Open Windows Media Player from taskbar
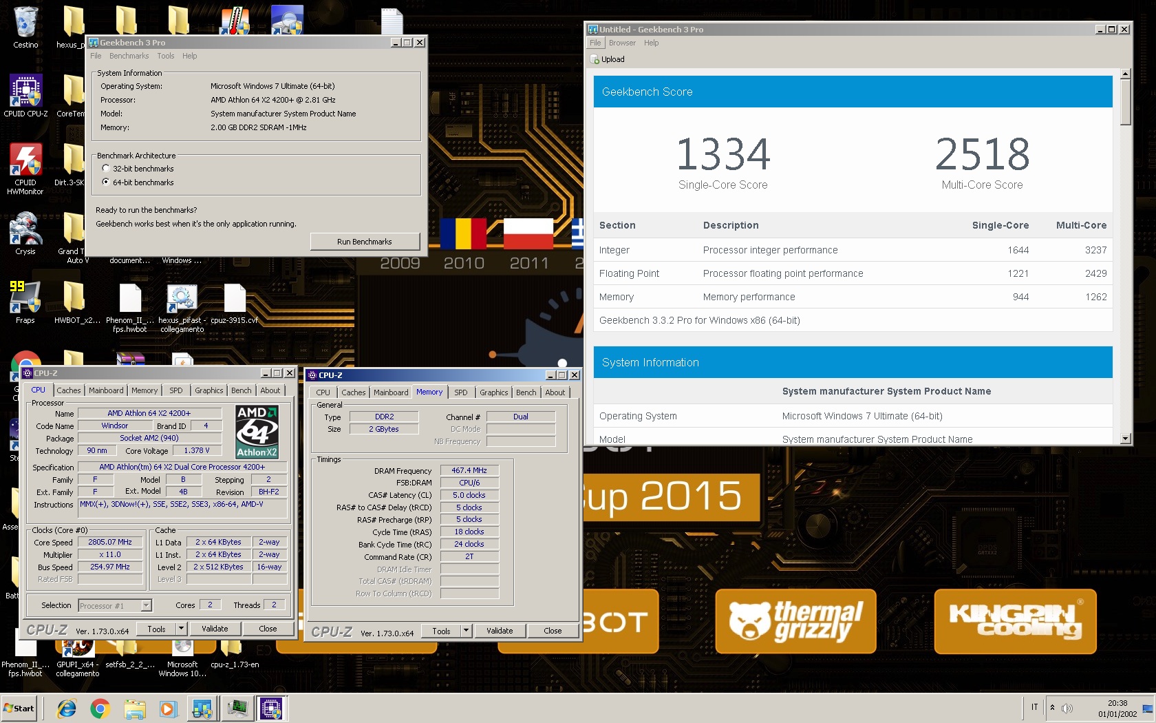 point(167,709)
